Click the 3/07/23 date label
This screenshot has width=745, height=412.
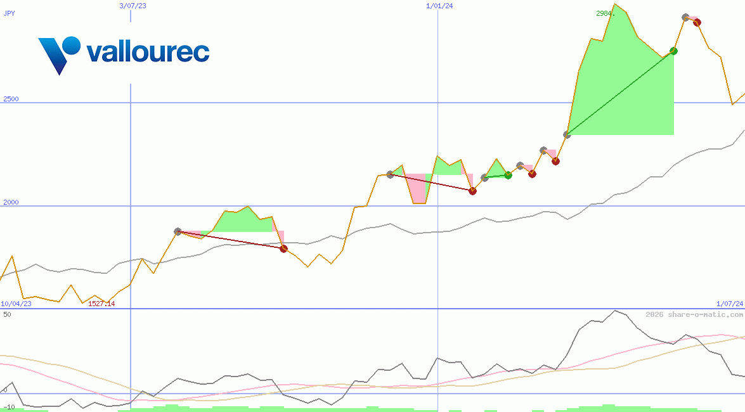(x=133, y=5)
